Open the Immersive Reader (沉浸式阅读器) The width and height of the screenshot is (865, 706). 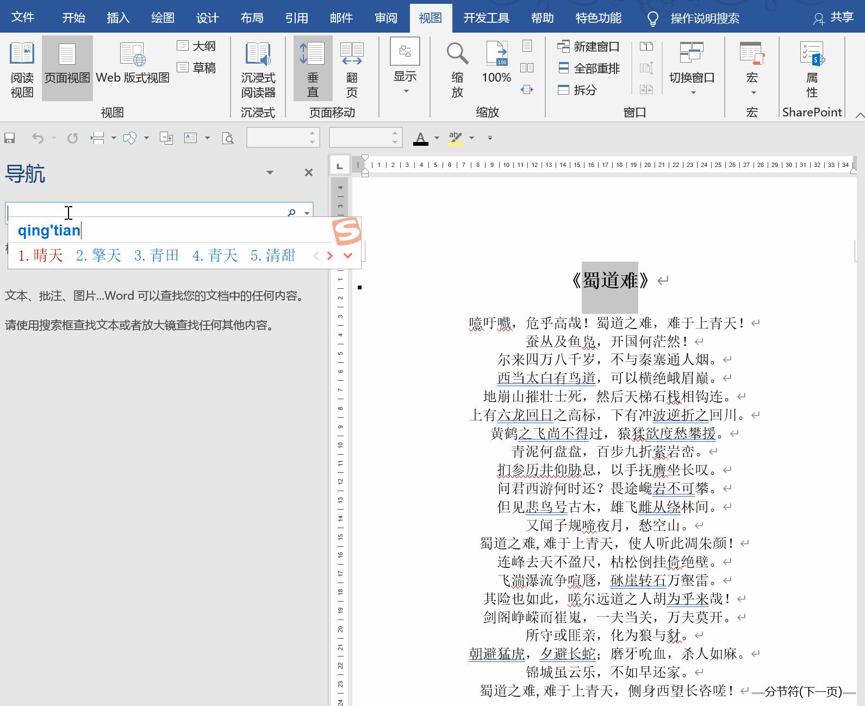258,69
